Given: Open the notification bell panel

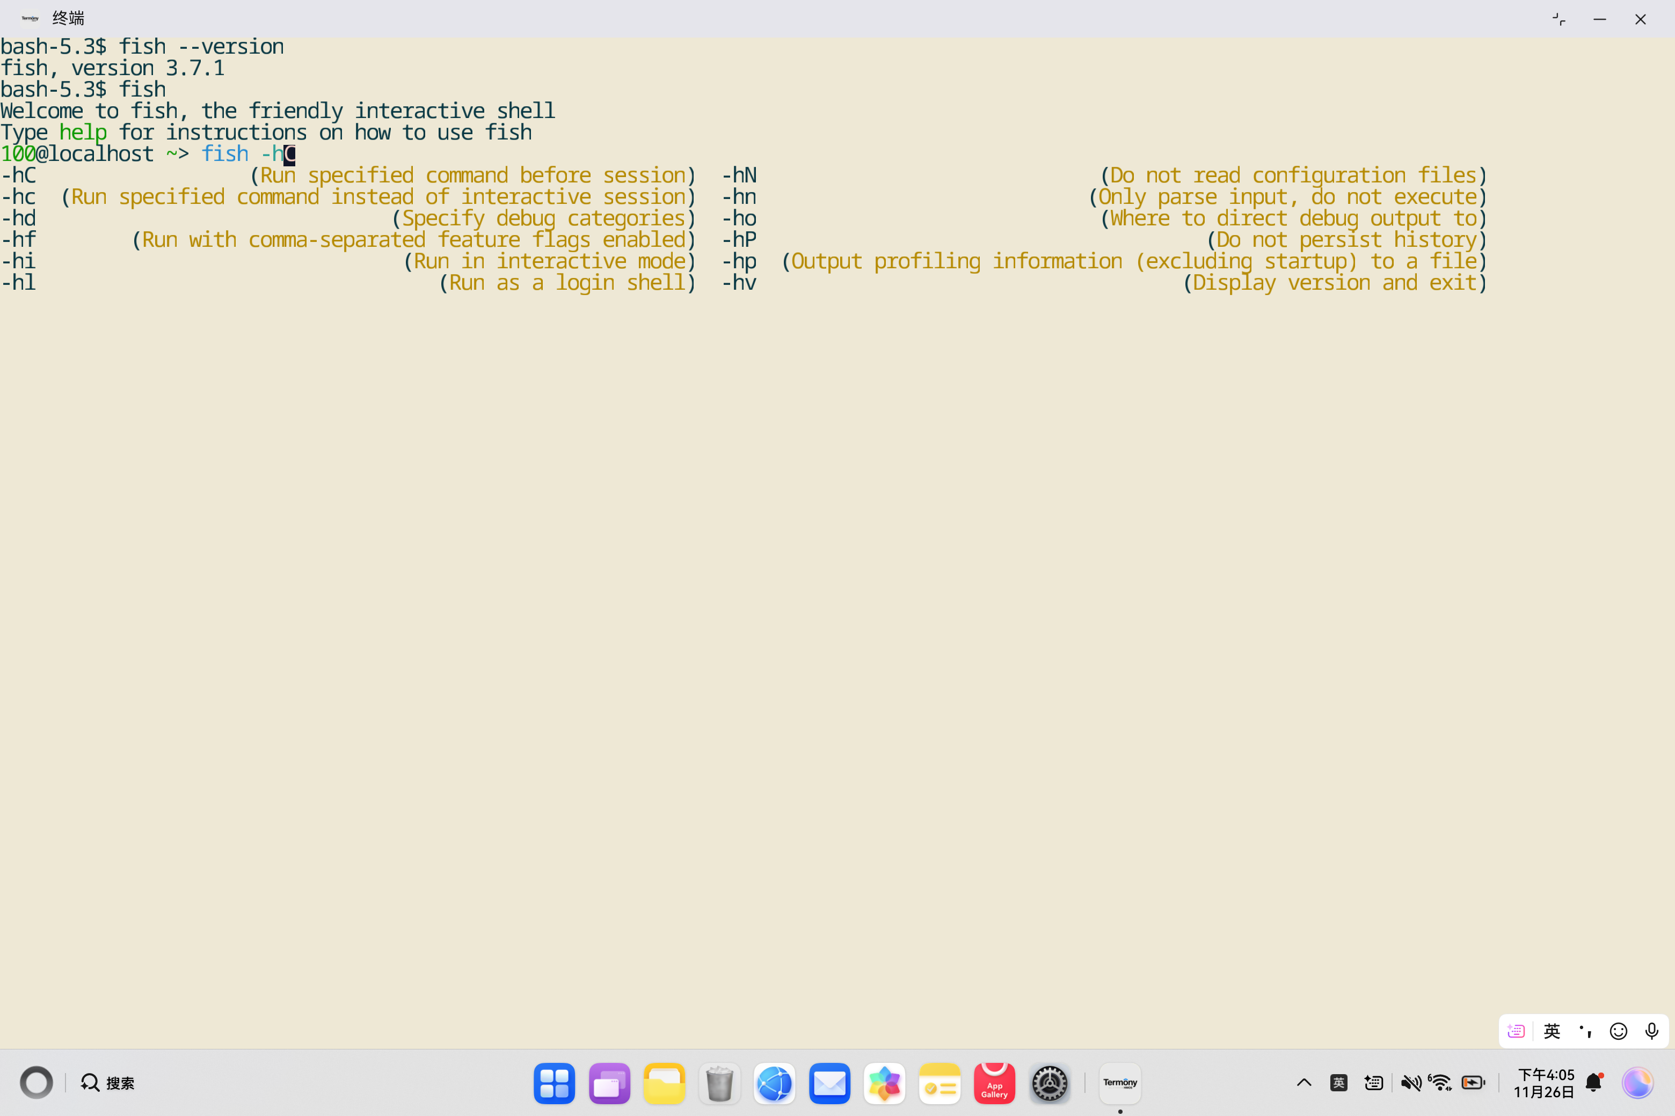Looking at the screenshot, I should 1594,1083.
